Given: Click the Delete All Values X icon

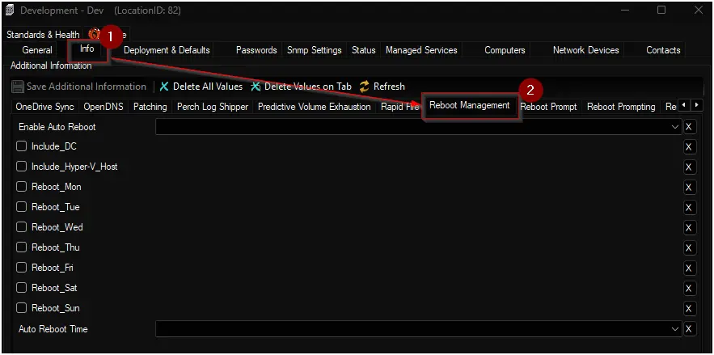Looking at the screenshot, I should (164, 87).
